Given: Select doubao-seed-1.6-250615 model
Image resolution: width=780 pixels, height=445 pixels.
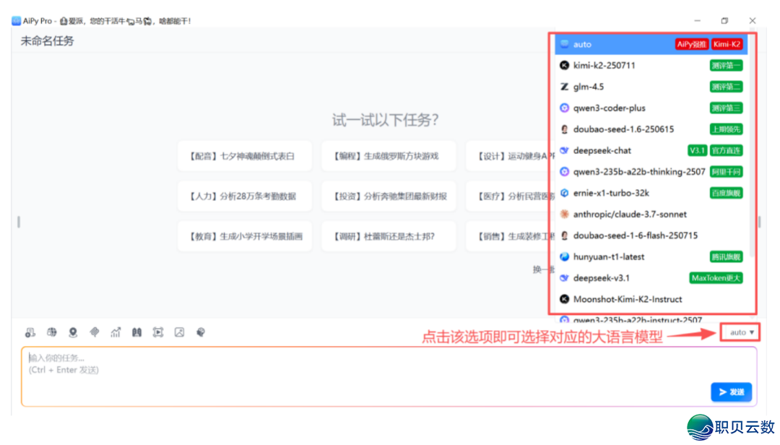Looking at the screenshot, I should coord(651,129).
